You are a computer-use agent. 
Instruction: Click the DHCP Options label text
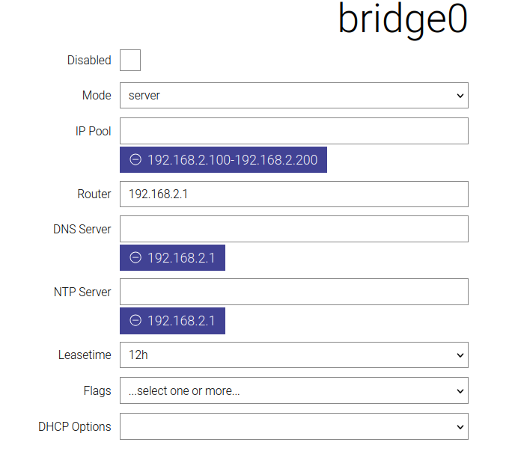(75, 426)
